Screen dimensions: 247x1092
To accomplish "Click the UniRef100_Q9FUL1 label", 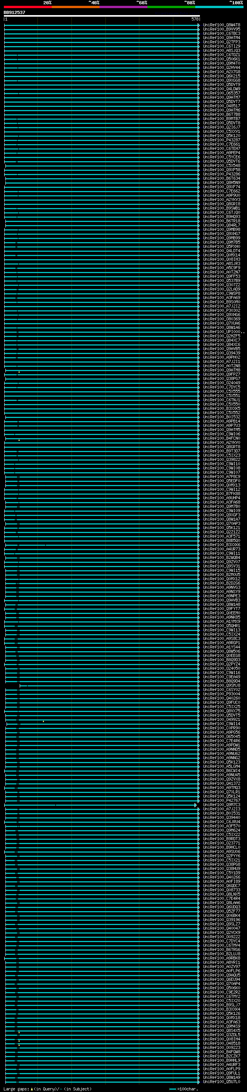I will click(221, 1073).
